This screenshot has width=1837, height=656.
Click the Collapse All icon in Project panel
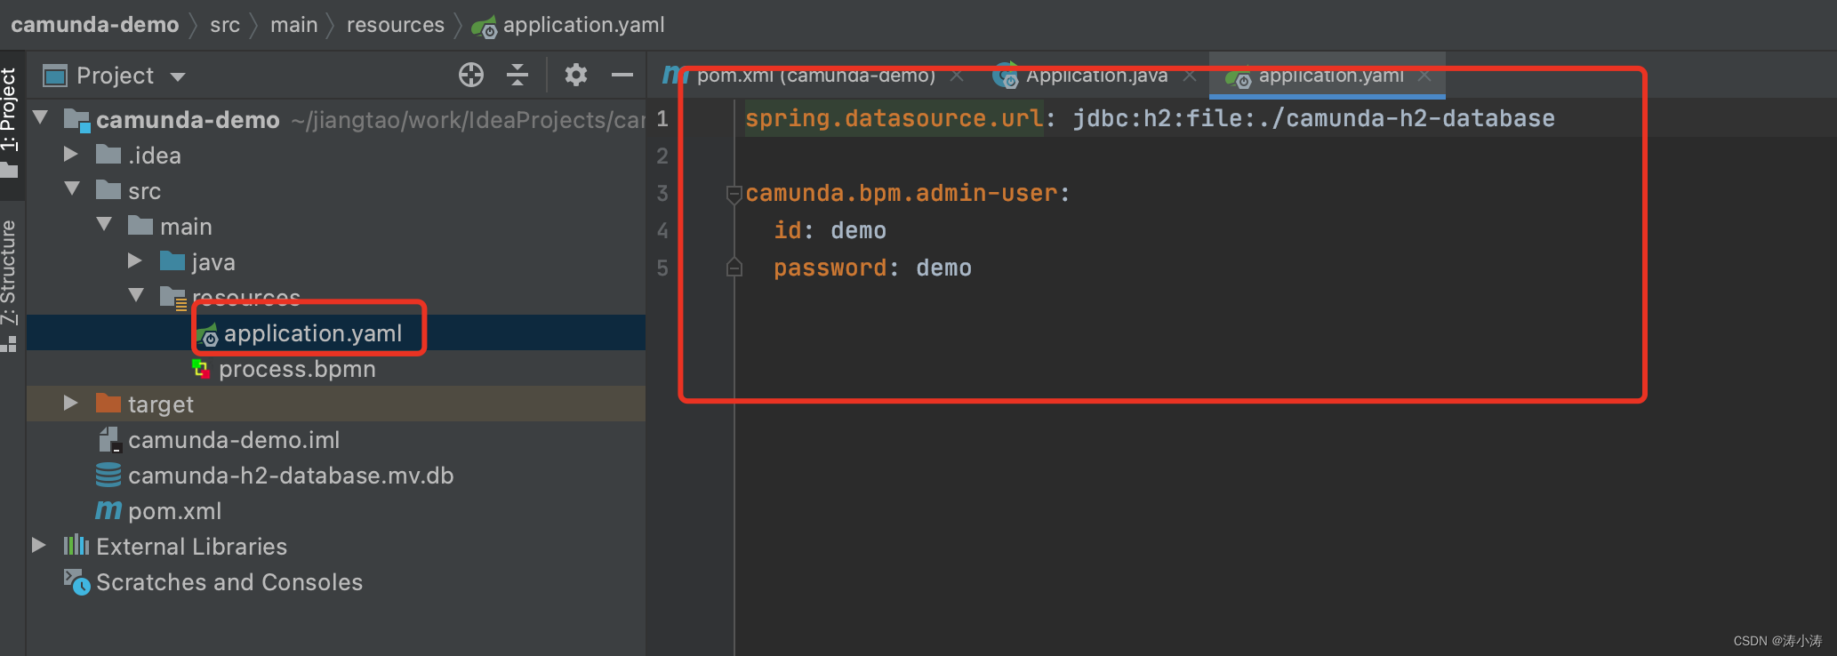(517, 75)
